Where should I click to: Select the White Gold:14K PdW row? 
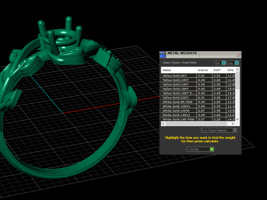click(198, 119)
